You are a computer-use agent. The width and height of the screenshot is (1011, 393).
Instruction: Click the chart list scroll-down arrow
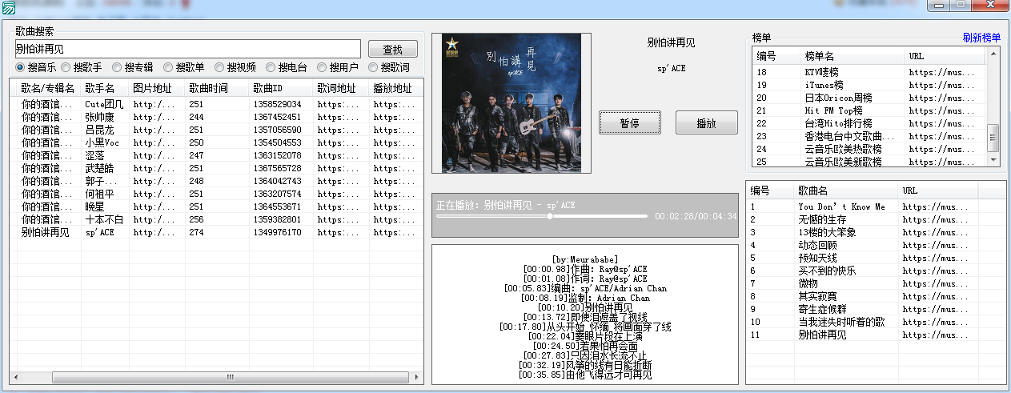(x=993, y=159)
